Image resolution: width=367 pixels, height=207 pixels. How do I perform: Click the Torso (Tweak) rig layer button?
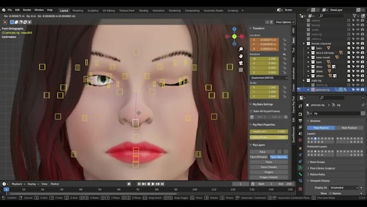(x=269, y=168)
